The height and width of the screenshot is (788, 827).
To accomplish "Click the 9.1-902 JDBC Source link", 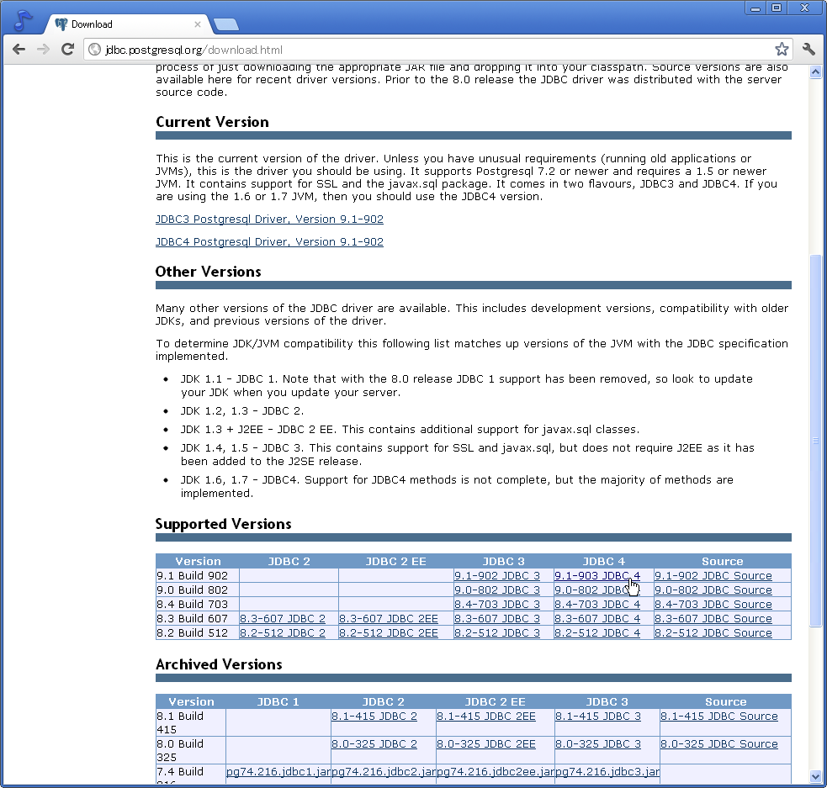I will (713, 575).
